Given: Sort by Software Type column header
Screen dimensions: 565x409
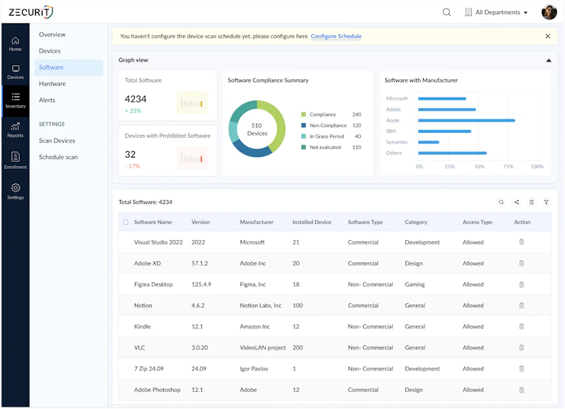Looking at the screenshot, I should tap(365, 222).
